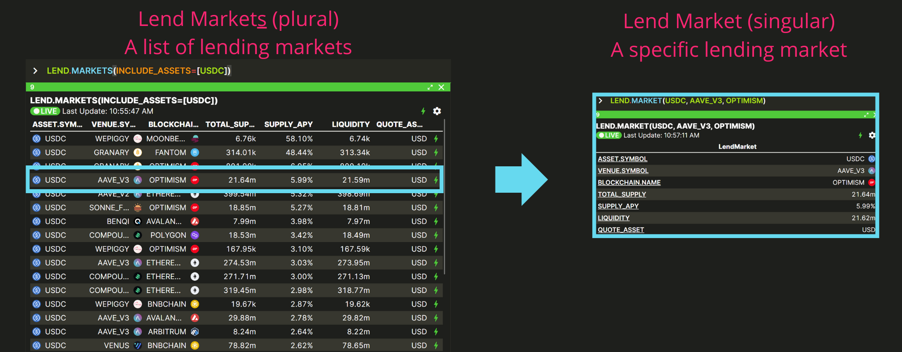Click the VENUS venue icon

(x=138, y=345)
